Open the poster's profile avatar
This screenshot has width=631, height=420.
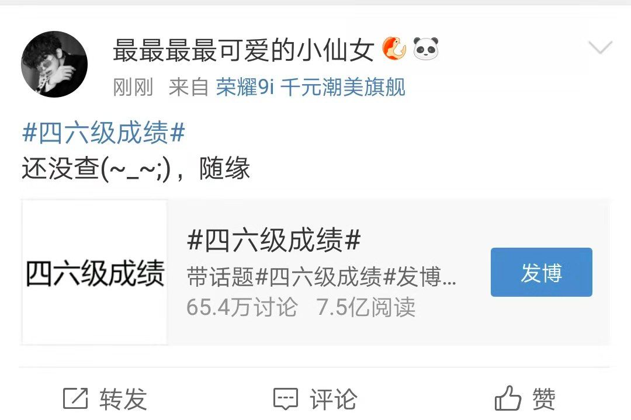point(54,64)
